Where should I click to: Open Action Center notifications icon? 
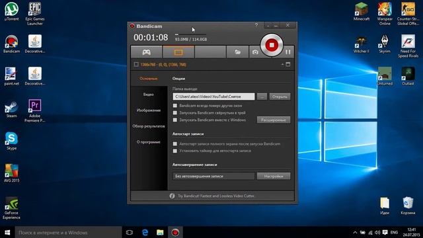click(x=385, y=232)
